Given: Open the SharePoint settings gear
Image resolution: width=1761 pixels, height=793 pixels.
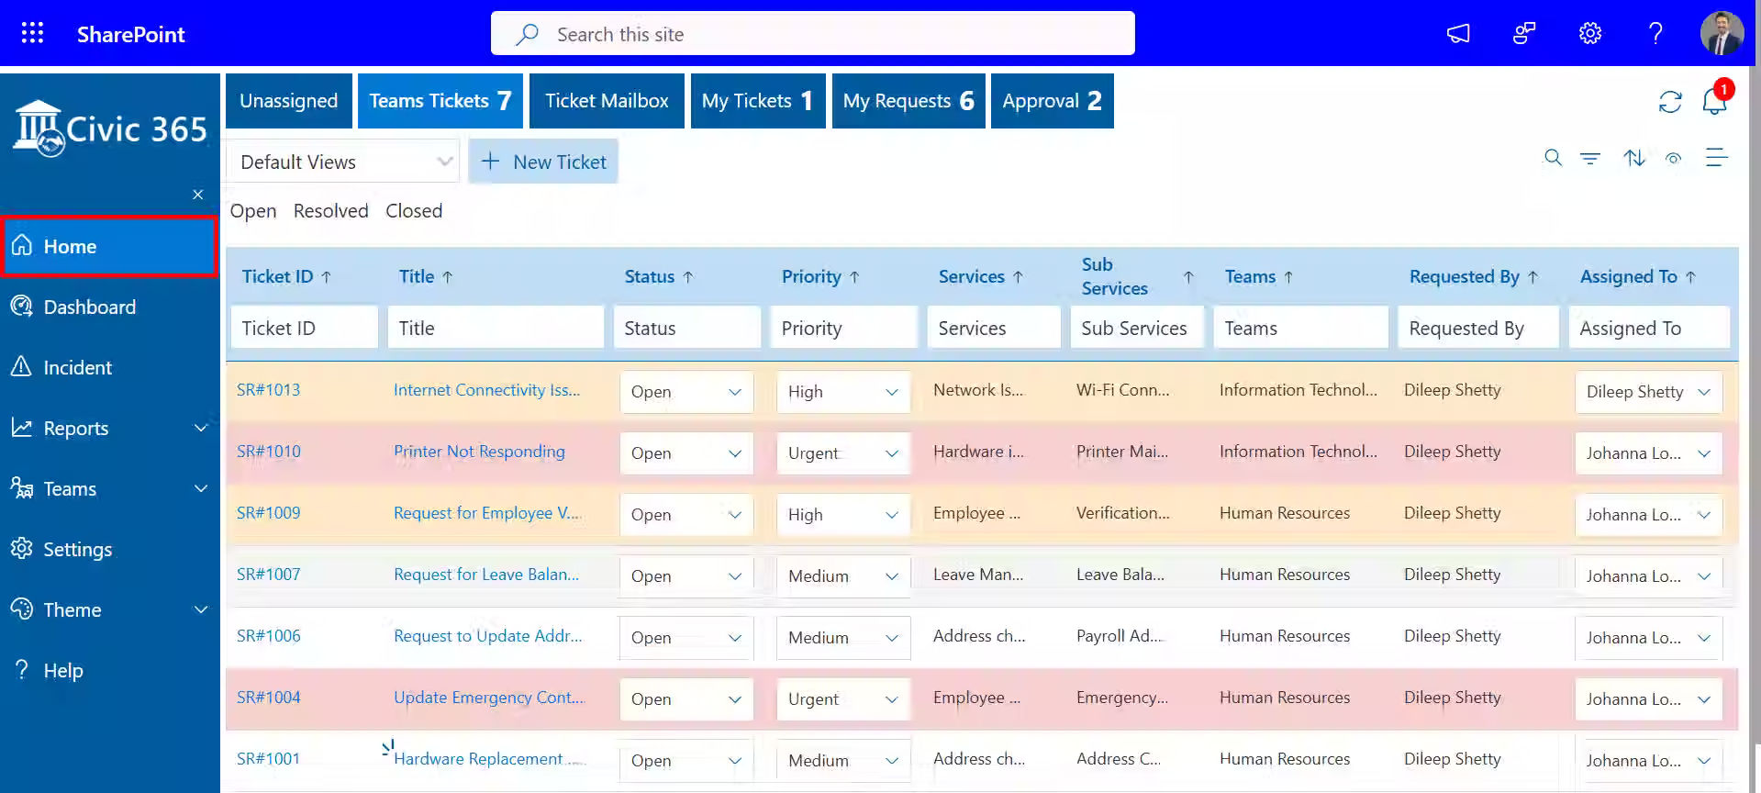Looking at the screenshot, I should click(x=1589, y=34).
